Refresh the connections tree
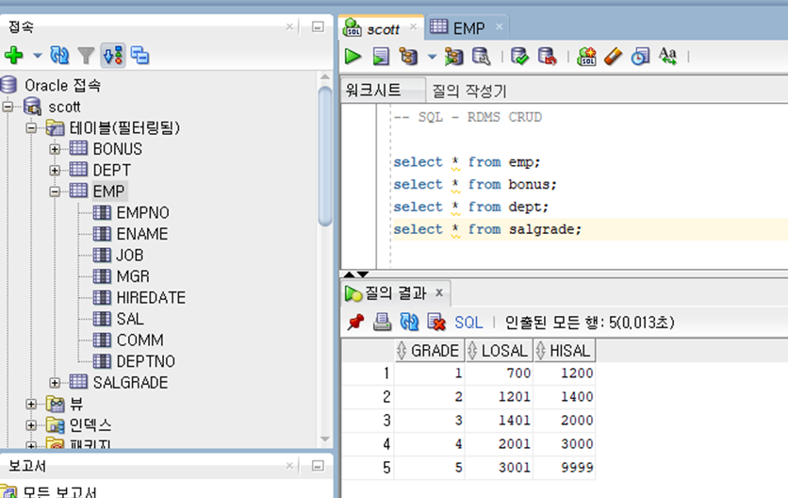This screenshot has height=498, width=788. click(x=59, y=56)
